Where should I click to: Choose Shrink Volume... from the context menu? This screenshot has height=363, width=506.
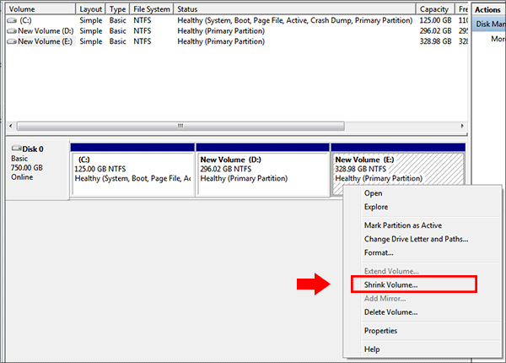390,285
